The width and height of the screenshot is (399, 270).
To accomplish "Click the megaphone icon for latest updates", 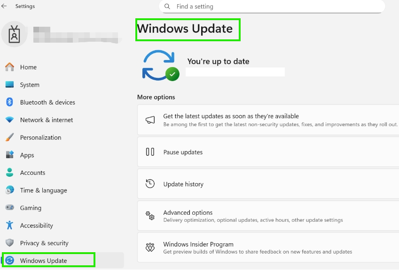I will click(150, 120).
